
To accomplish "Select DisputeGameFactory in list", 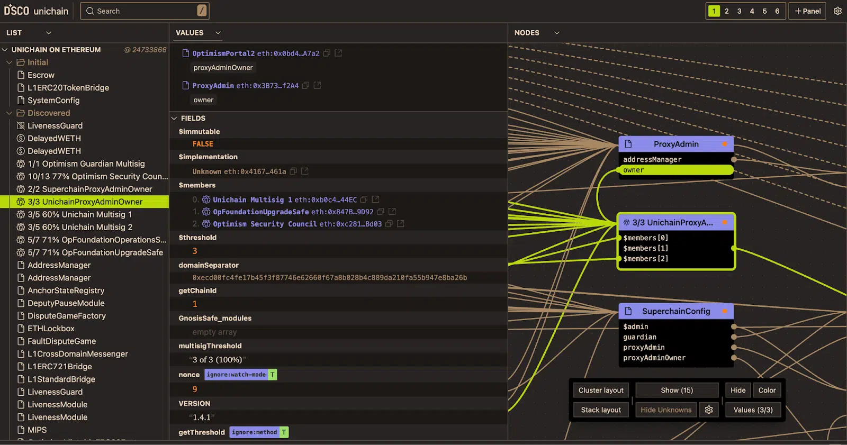I will click(85, 316).
